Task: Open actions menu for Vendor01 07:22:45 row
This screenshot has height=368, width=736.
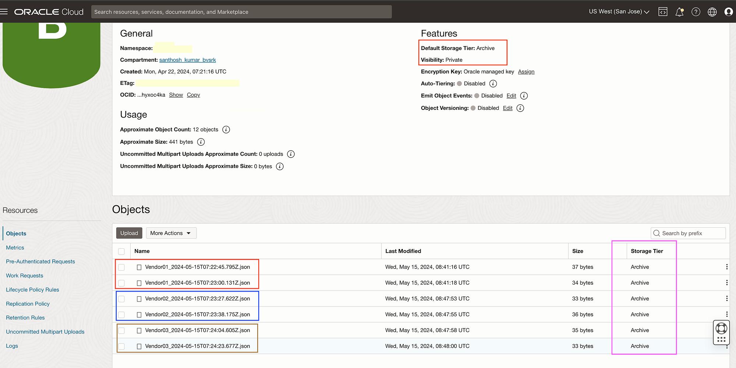Action: click(x=727, y=267)
